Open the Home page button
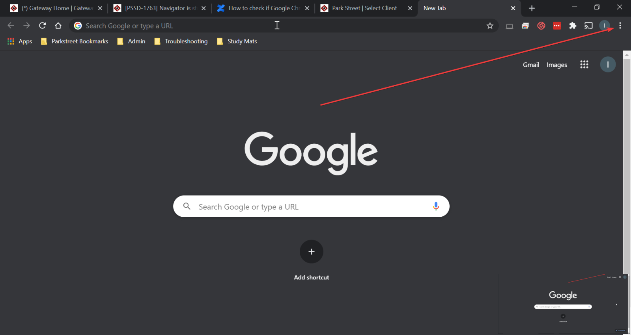 point(58,26)
